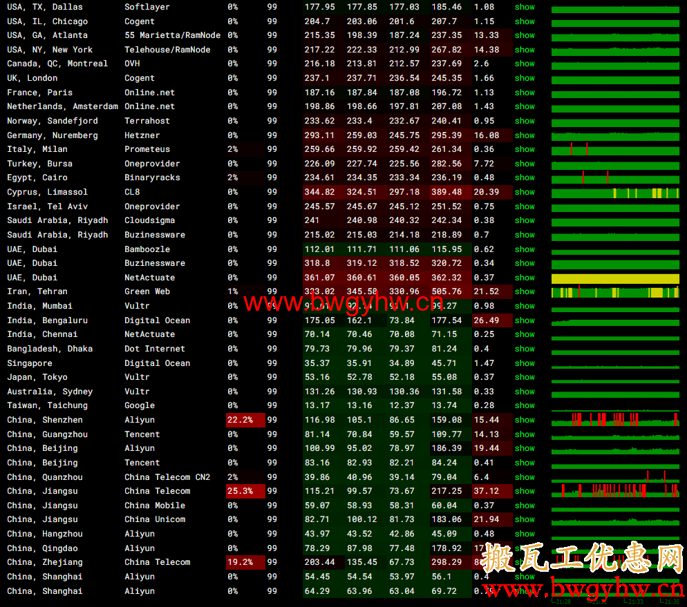687x607 pixels.
Task: Open show link for Chicago Cogent row
Action: [x=525, y=21]
